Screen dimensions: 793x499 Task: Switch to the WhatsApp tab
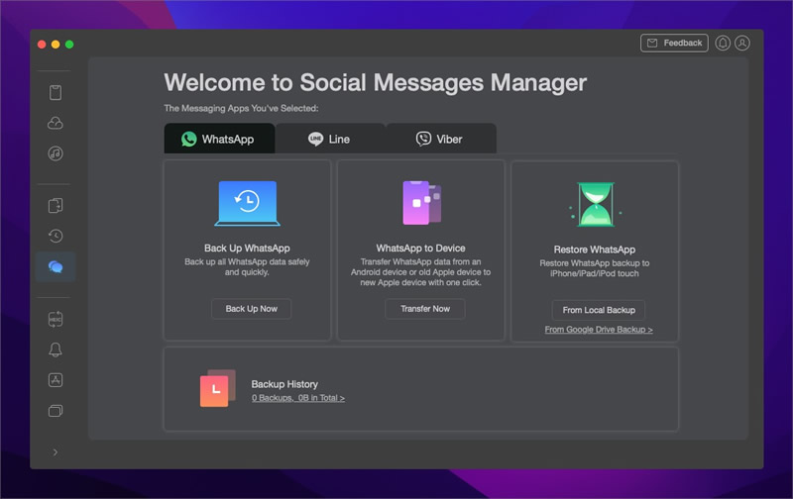(x=219, y=139)
